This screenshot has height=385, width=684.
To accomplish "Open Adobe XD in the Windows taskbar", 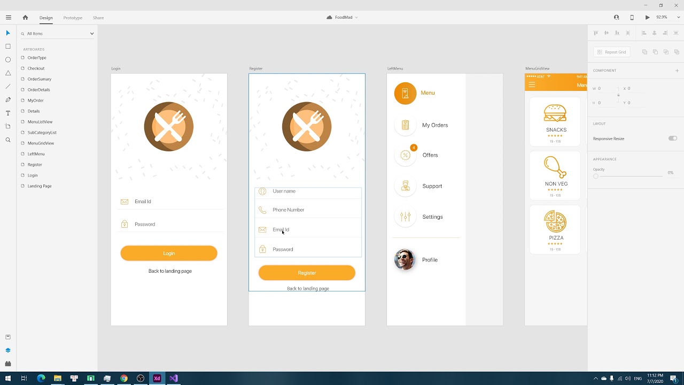I will click(157, 378).
